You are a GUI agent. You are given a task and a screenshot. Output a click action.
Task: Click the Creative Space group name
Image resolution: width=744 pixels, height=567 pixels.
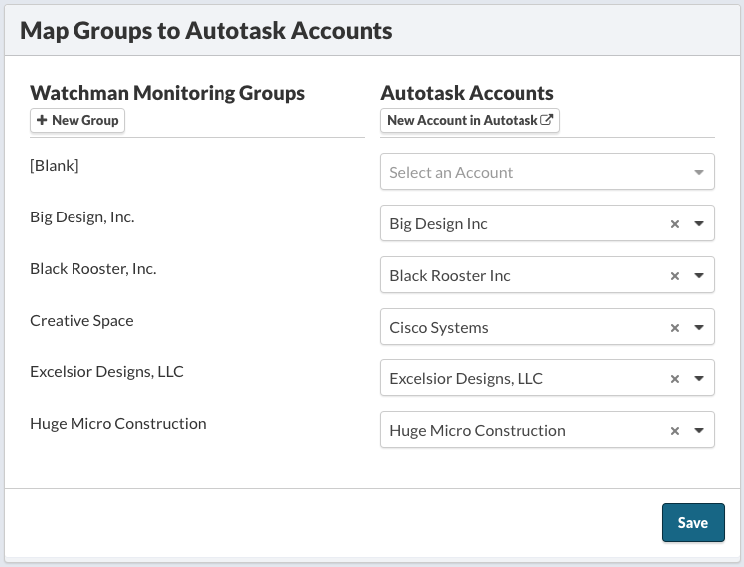click(81, 321)
